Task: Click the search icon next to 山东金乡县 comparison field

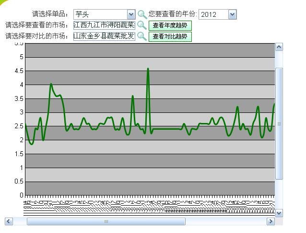Action: 142,36
